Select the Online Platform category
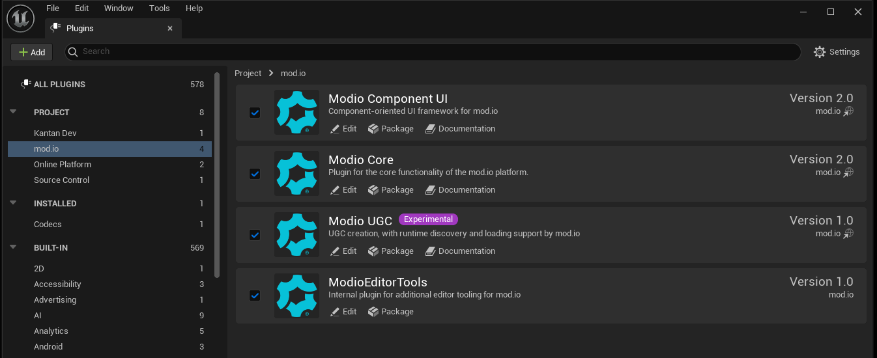This screenshot has height=358, width=877. (109, 165)
